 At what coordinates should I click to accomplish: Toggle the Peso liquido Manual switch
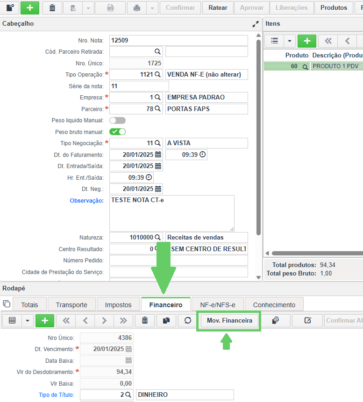117,120
